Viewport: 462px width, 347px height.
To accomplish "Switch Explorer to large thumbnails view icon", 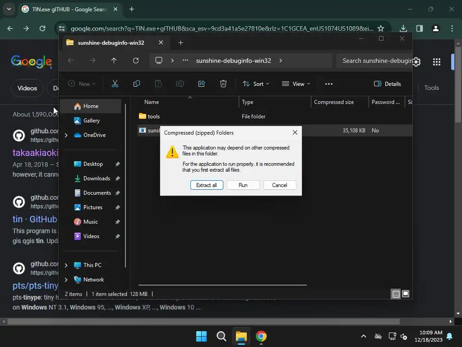I will pyautogui.click(x=406, y=294).
